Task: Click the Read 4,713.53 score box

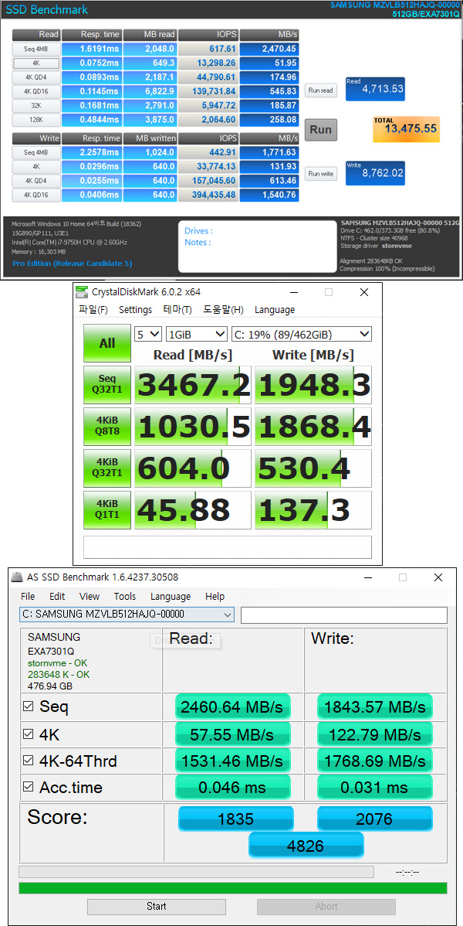Action: pos(375,89)
